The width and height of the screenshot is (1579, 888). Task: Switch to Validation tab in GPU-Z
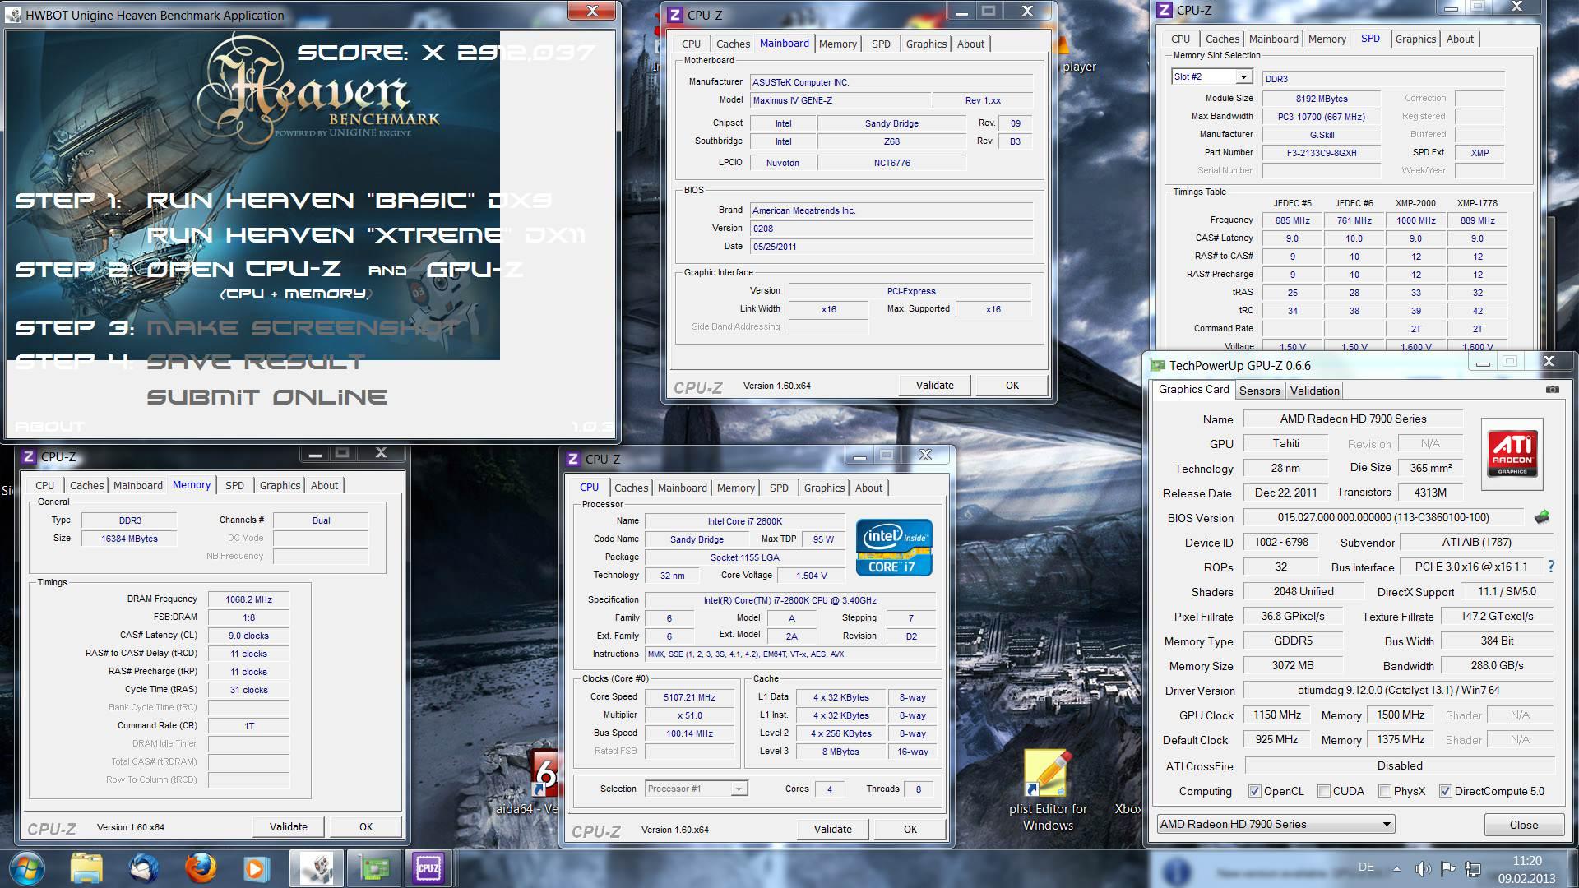[1314, 391]
